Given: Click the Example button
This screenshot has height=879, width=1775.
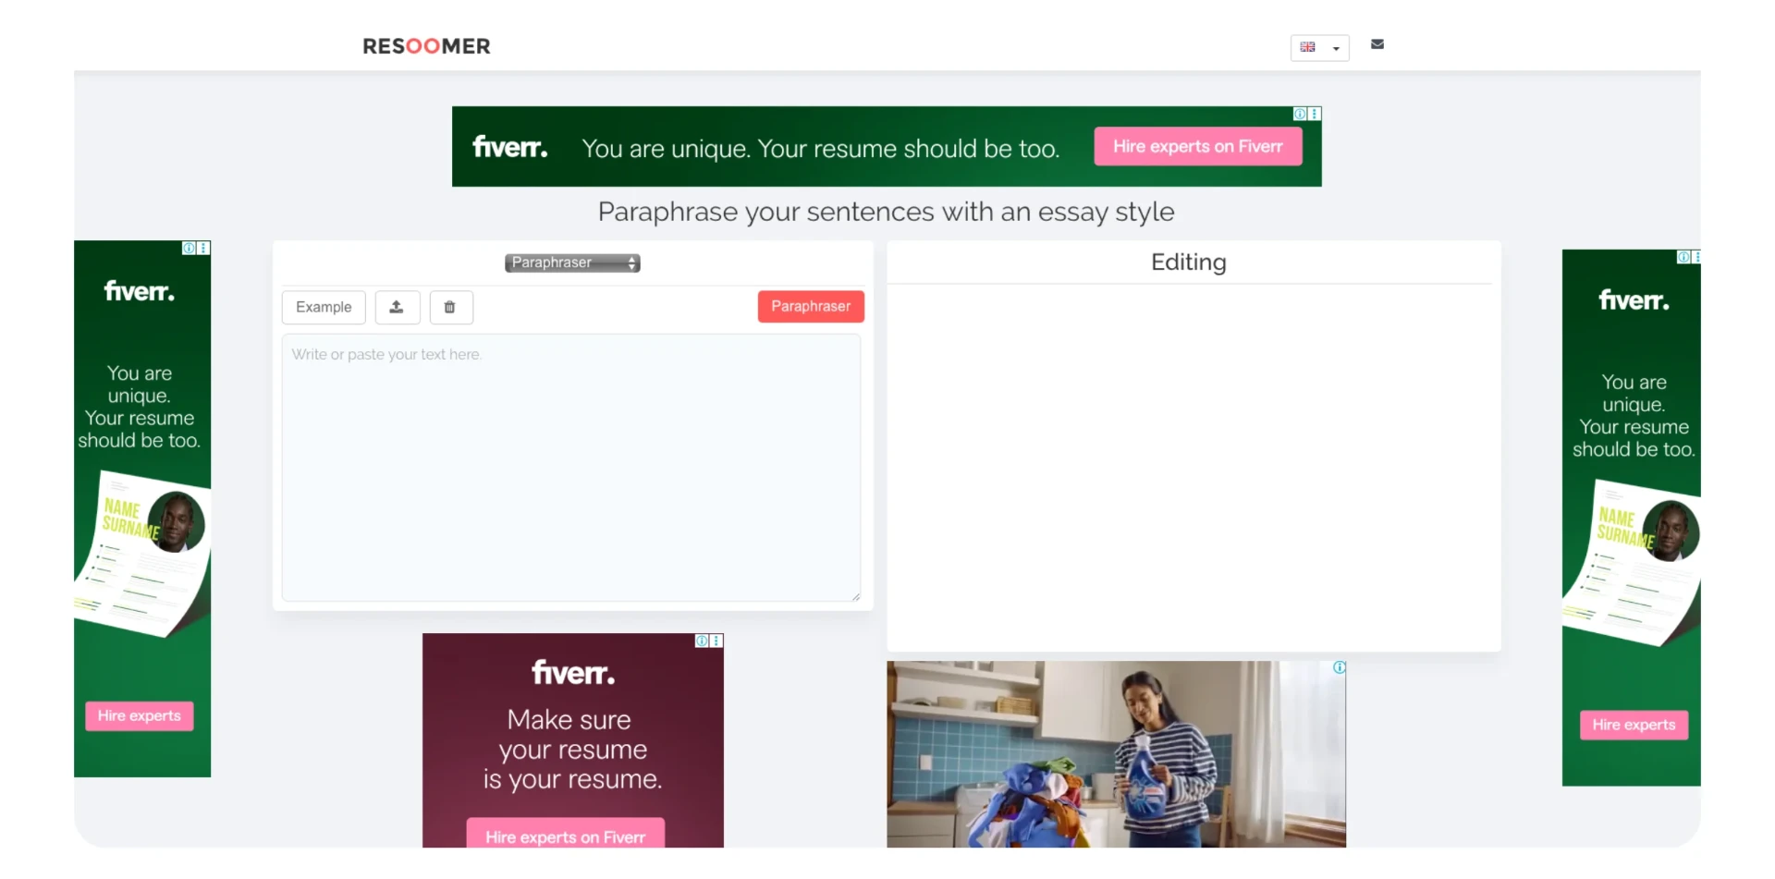Looking at the screenshot, I should point(324,307).
